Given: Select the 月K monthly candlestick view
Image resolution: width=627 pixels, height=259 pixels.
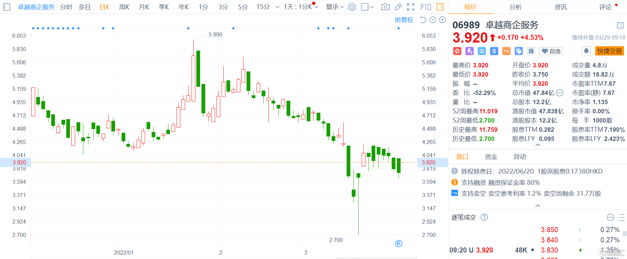Looking at the screenshot, I should click(x=144, y=7).
